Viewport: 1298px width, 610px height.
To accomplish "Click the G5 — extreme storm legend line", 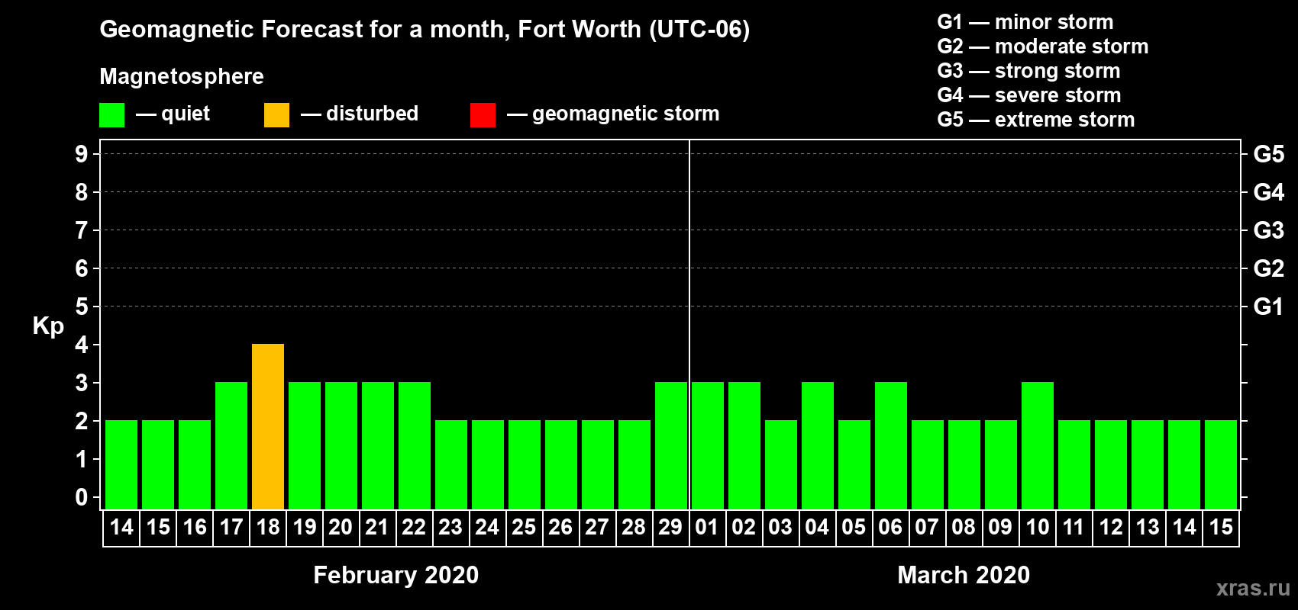I will tap(1036, 120).
